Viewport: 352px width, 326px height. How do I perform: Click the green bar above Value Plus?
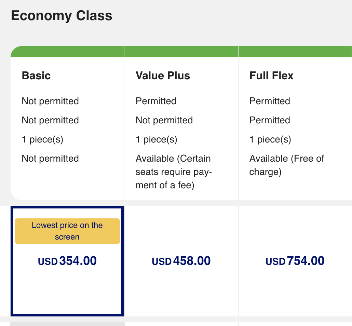[x=181, y=52]
